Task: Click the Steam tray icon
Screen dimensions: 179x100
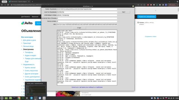Action: click(155, 98)
